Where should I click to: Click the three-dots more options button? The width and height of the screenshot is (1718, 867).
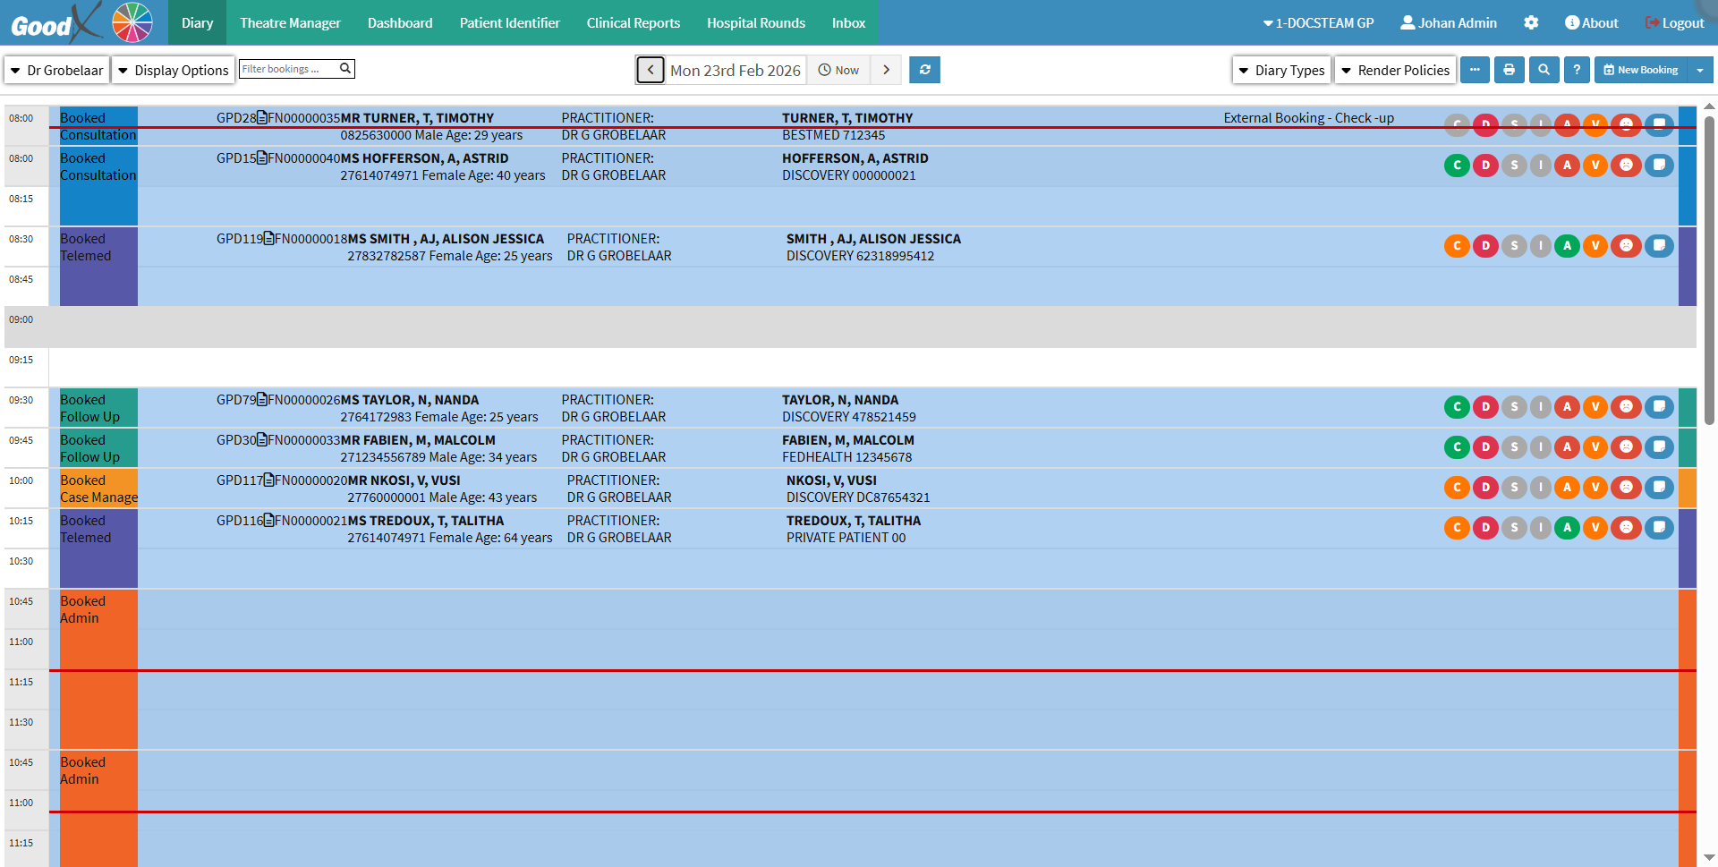pyautogui.click(x=1475, y=70)
